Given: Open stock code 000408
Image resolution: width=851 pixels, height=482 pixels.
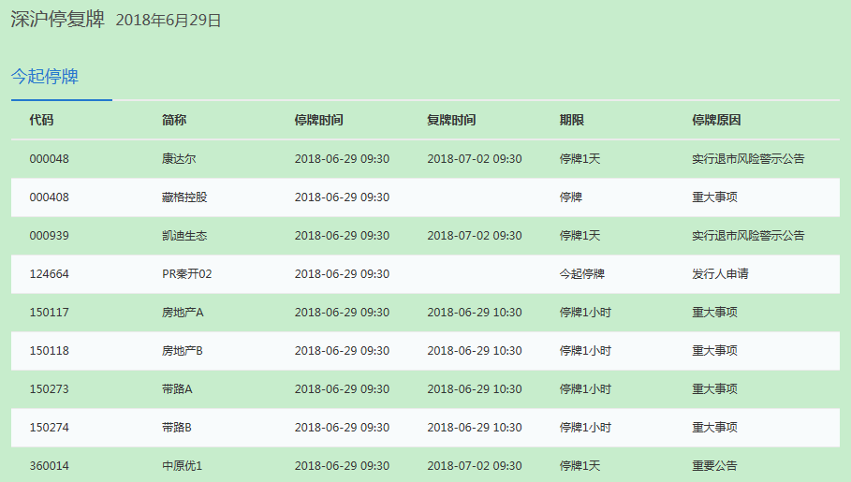Looking at the screenshot, I should [x=49, y=197].
